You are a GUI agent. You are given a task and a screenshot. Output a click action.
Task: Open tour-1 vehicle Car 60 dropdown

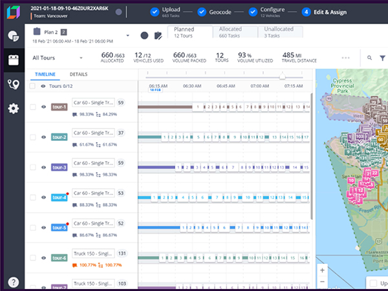tap(93, 103)
